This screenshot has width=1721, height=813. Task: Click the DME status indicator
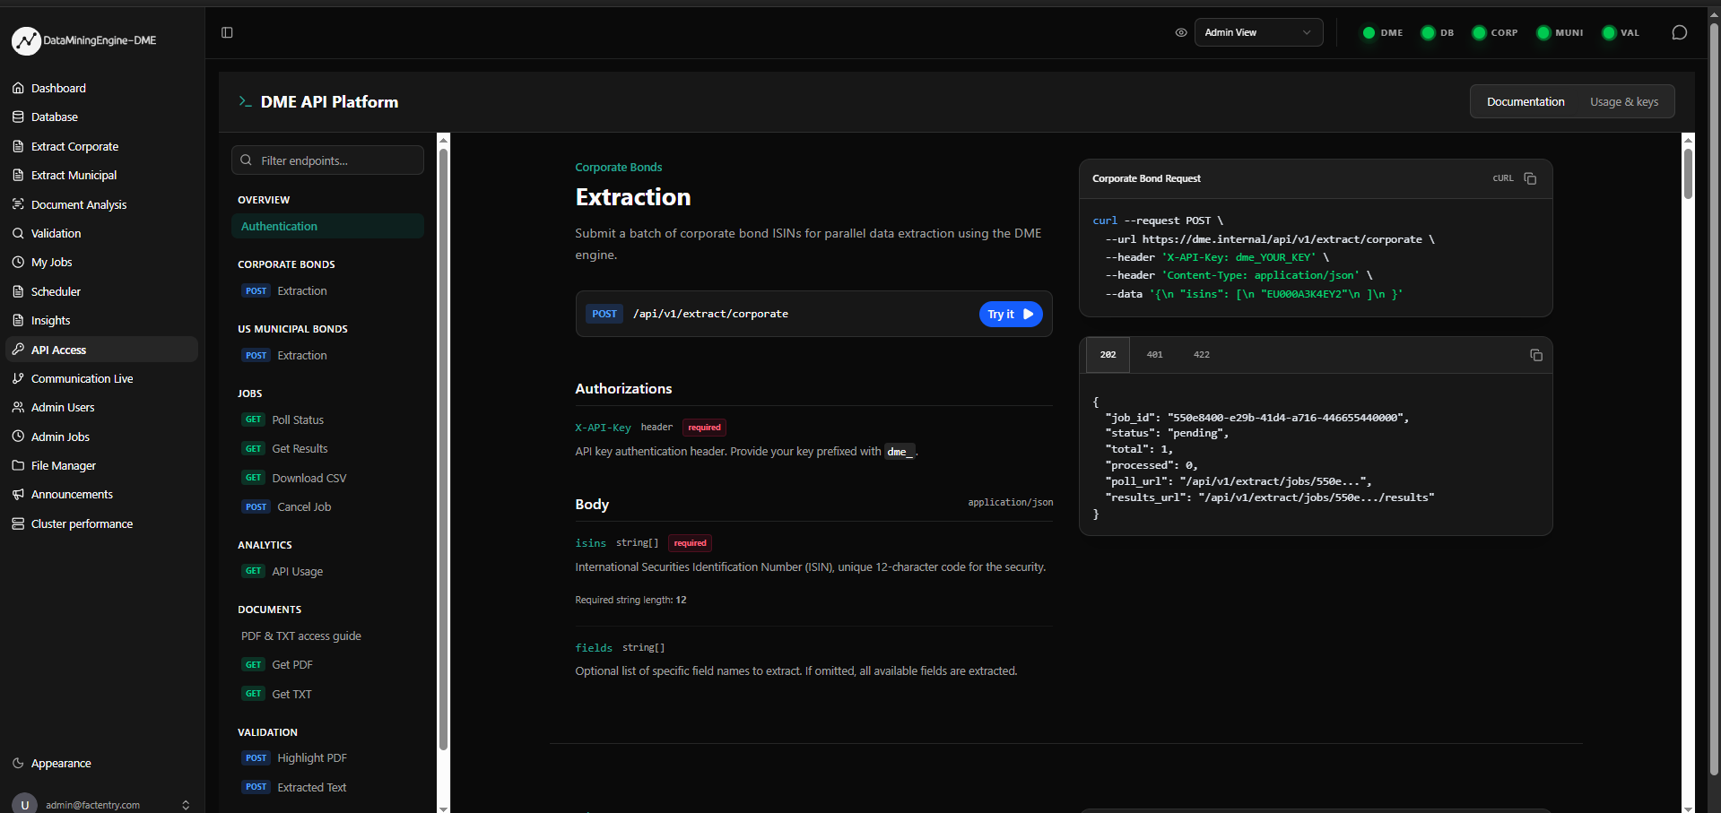1382,32
